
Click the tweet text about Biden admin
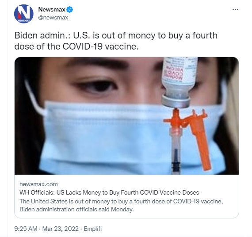(116, 41)
